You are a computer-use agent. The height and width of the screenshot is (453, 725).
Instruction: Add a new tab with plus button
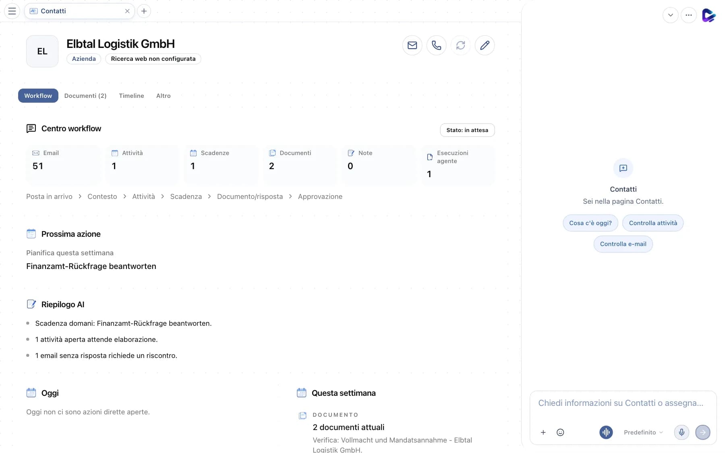[144, 11]
